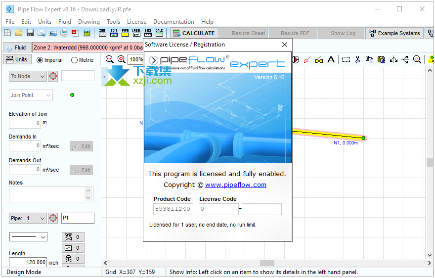Screen dimensions: 435x278
Task: Save the system with the floppy icon
Action: (x=30, y=33)
